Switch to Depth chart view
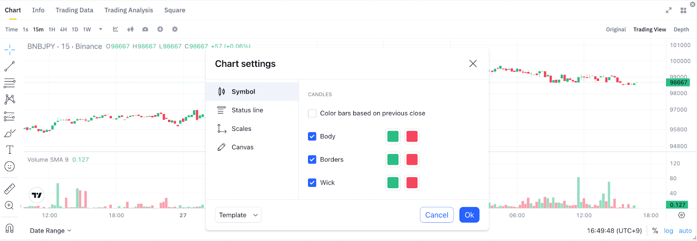 point(681,30)
